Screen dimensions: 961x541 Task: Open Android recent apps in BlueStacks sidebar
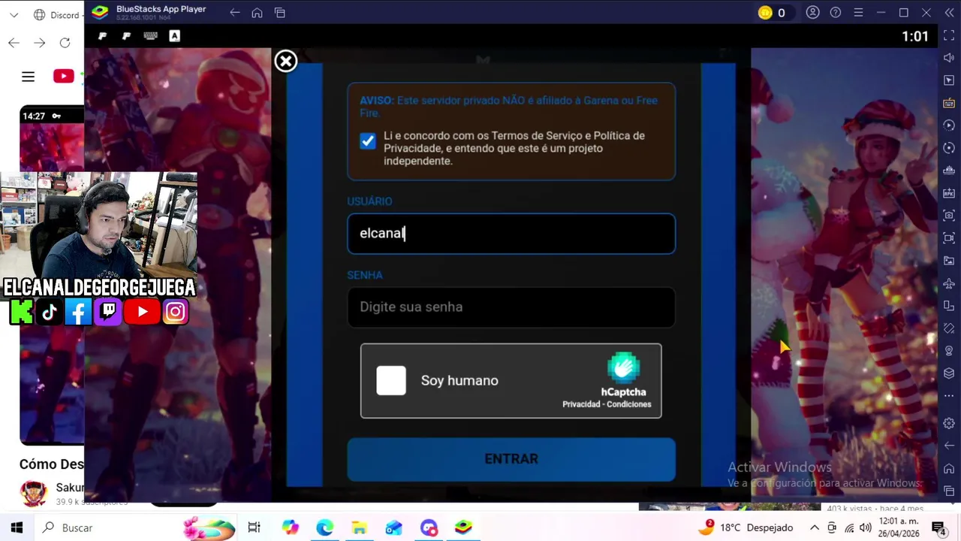point(949,491)
